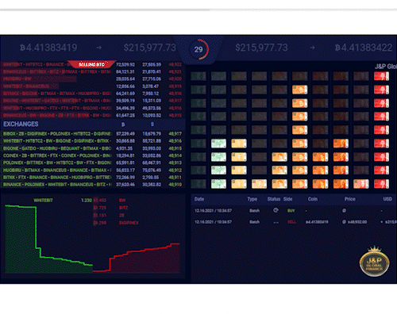This screenshot has width=397, height=314.
Task: Click the value 18,294.81 in the COINEX row
Action: [125, 155]
